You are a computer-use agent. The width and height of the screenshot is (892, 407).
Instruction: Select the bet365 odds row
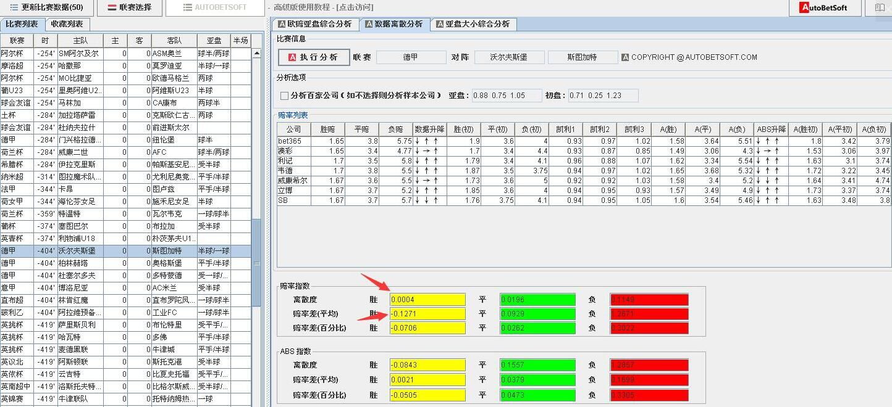point(293,141)
